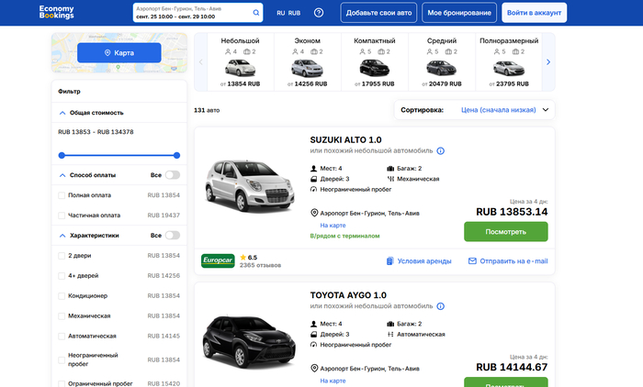Click the search magnifier icon in location field
The image size is (643, 387).
[x=256, y=13]
